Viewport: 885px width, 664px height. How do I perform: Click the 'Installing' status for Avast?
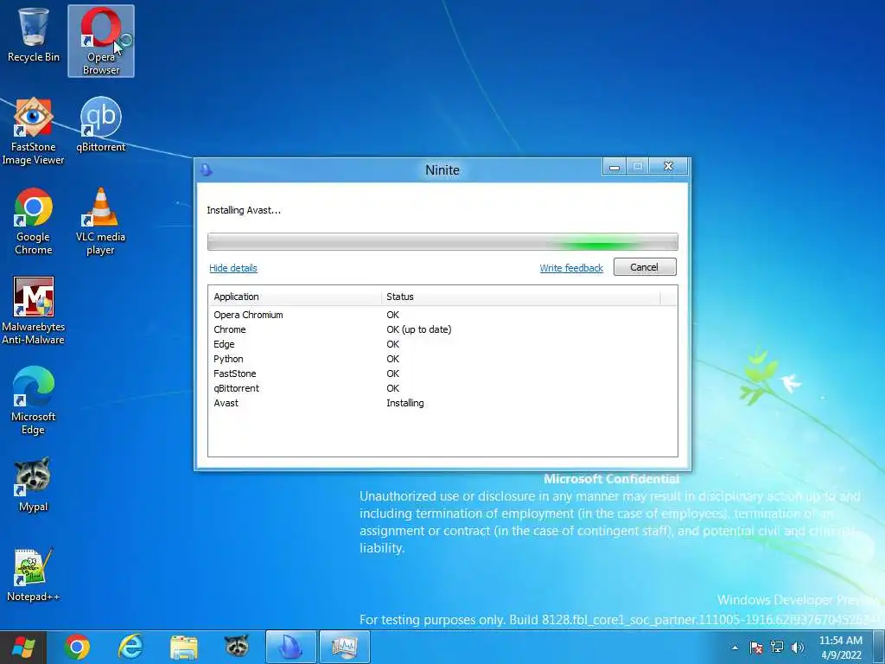pos(405,403)
